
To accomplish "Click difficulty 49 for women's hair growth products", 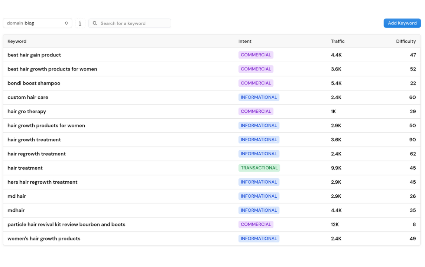I will [x=413, y=238].
